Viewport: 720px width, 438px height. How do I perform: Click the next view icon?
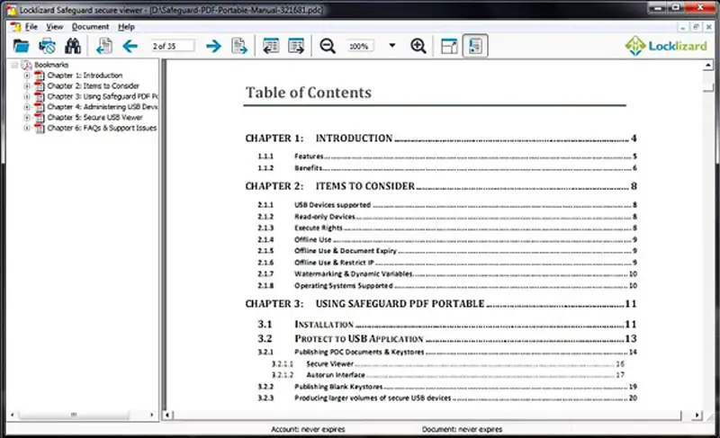pos(296,46)
